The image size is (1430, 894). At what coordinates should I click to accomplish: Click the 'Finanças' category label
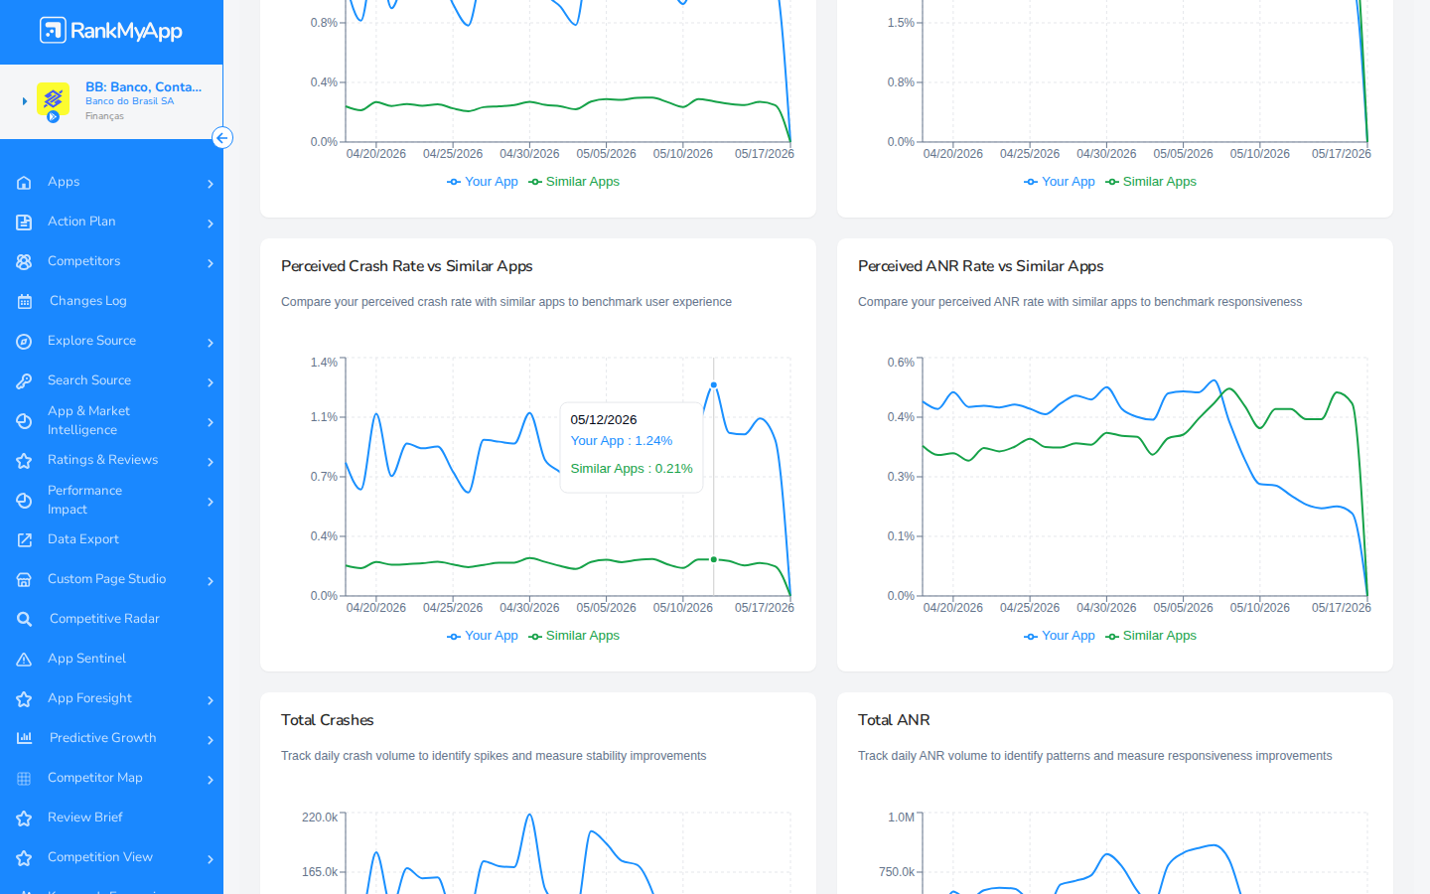104,116
